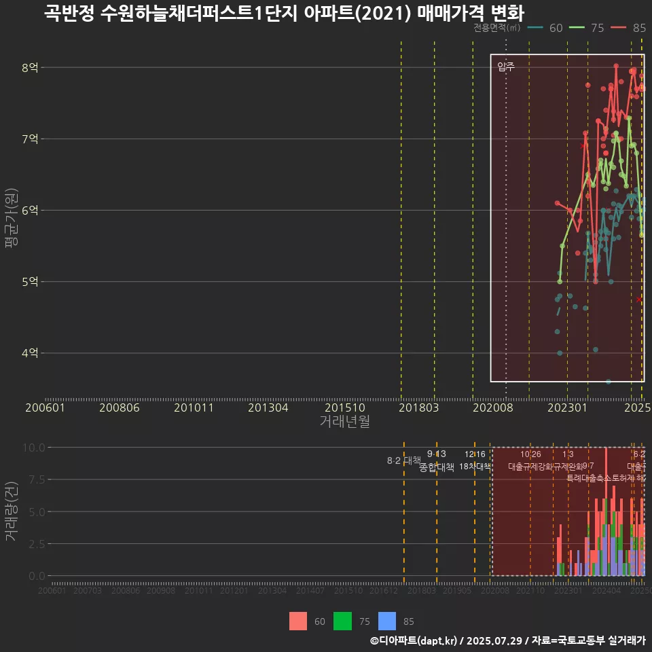Click the 특례대출축소 annotation text
The image size is (652, 652).
(588, 478)
